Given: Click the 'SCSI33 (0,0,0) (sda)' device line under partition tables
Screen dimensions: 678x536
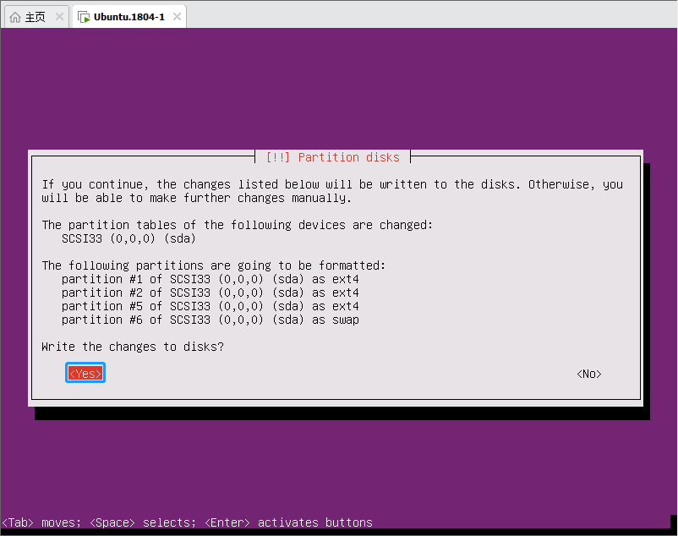Looking at the screenshot, I should pyautogui.click(x=128, y=238).
